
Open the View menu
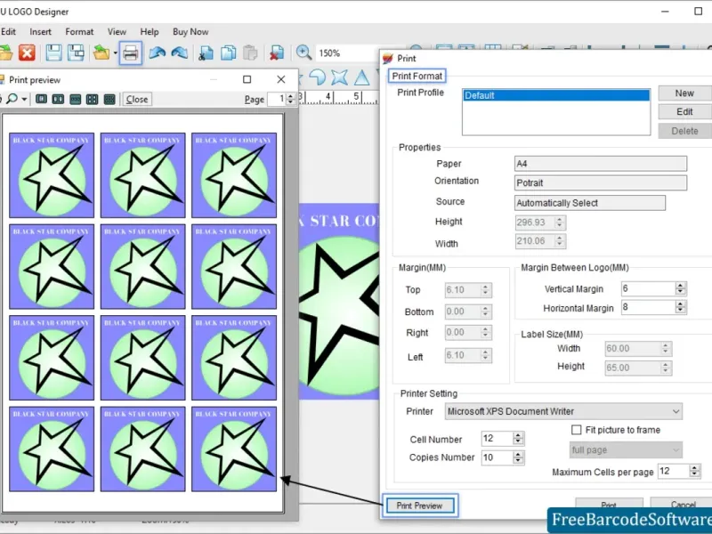117,32
